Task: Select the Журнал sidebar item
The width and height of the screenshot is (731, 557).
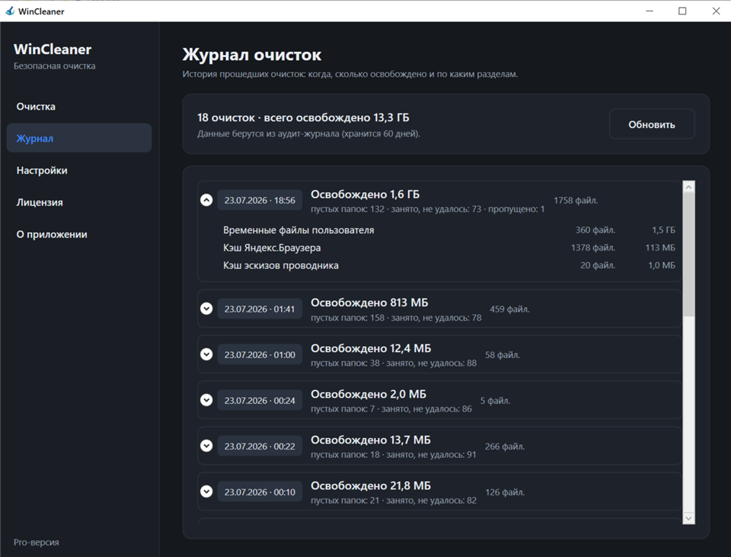Action: point(78,138)
